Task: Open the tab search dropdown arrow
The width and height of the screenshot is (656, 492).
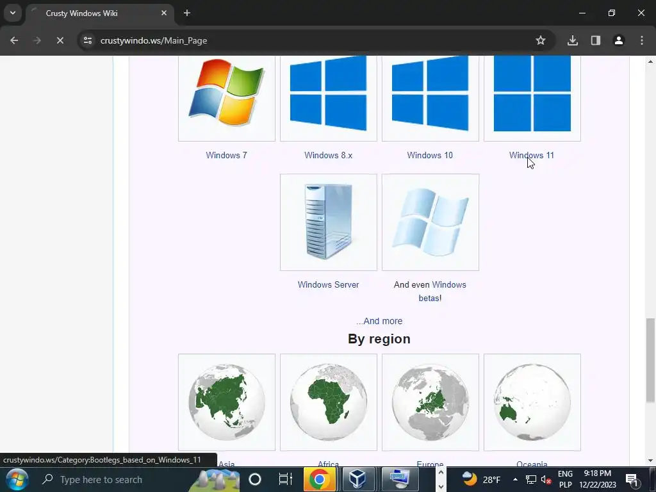Action: pos(13,13)
